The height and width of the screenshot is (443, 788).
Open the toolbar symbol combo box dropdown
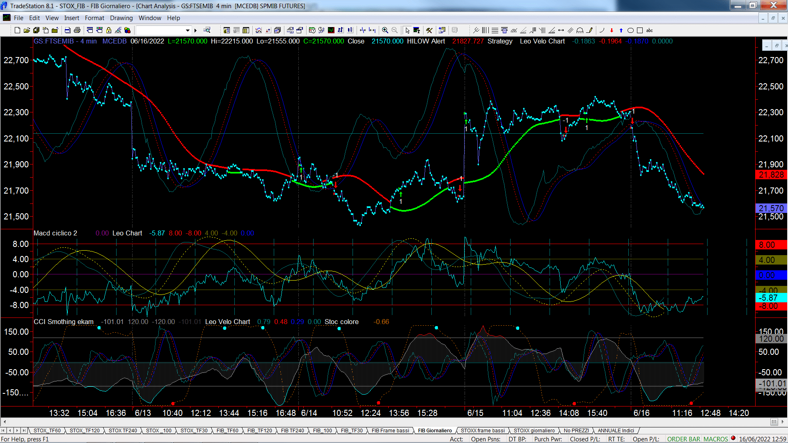(x=188, y=30)
